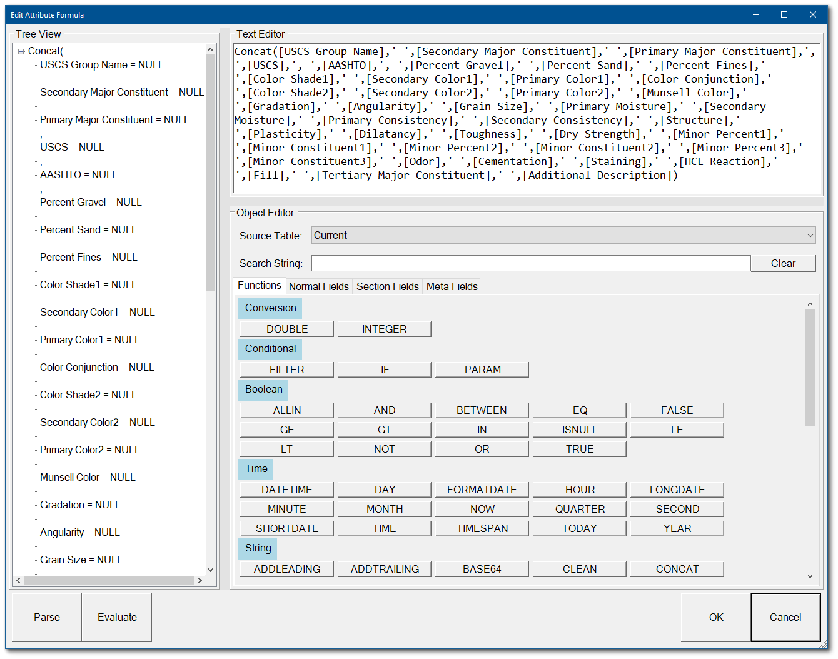The width and height of the screenshot is (838, 659).
Task: Insert the SHORTDATE function
Action: [287, 528]
